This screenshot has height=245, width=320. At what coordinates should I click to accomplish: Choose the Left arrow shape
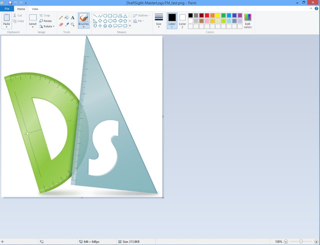click(120, 21)
